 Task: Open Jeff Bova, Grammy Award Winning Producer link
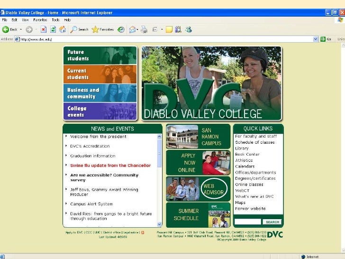[104, 192]
